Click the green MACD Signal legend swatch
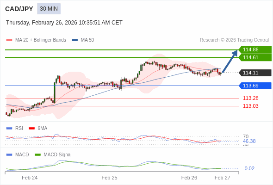273x185 pixels. pos(37,155)
